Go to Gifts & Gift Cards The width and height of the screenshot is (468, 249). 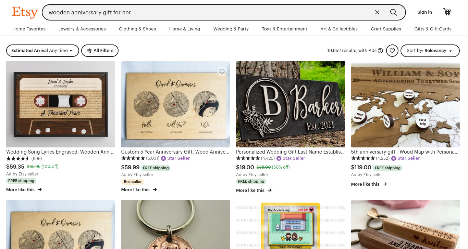click(433, 29)
